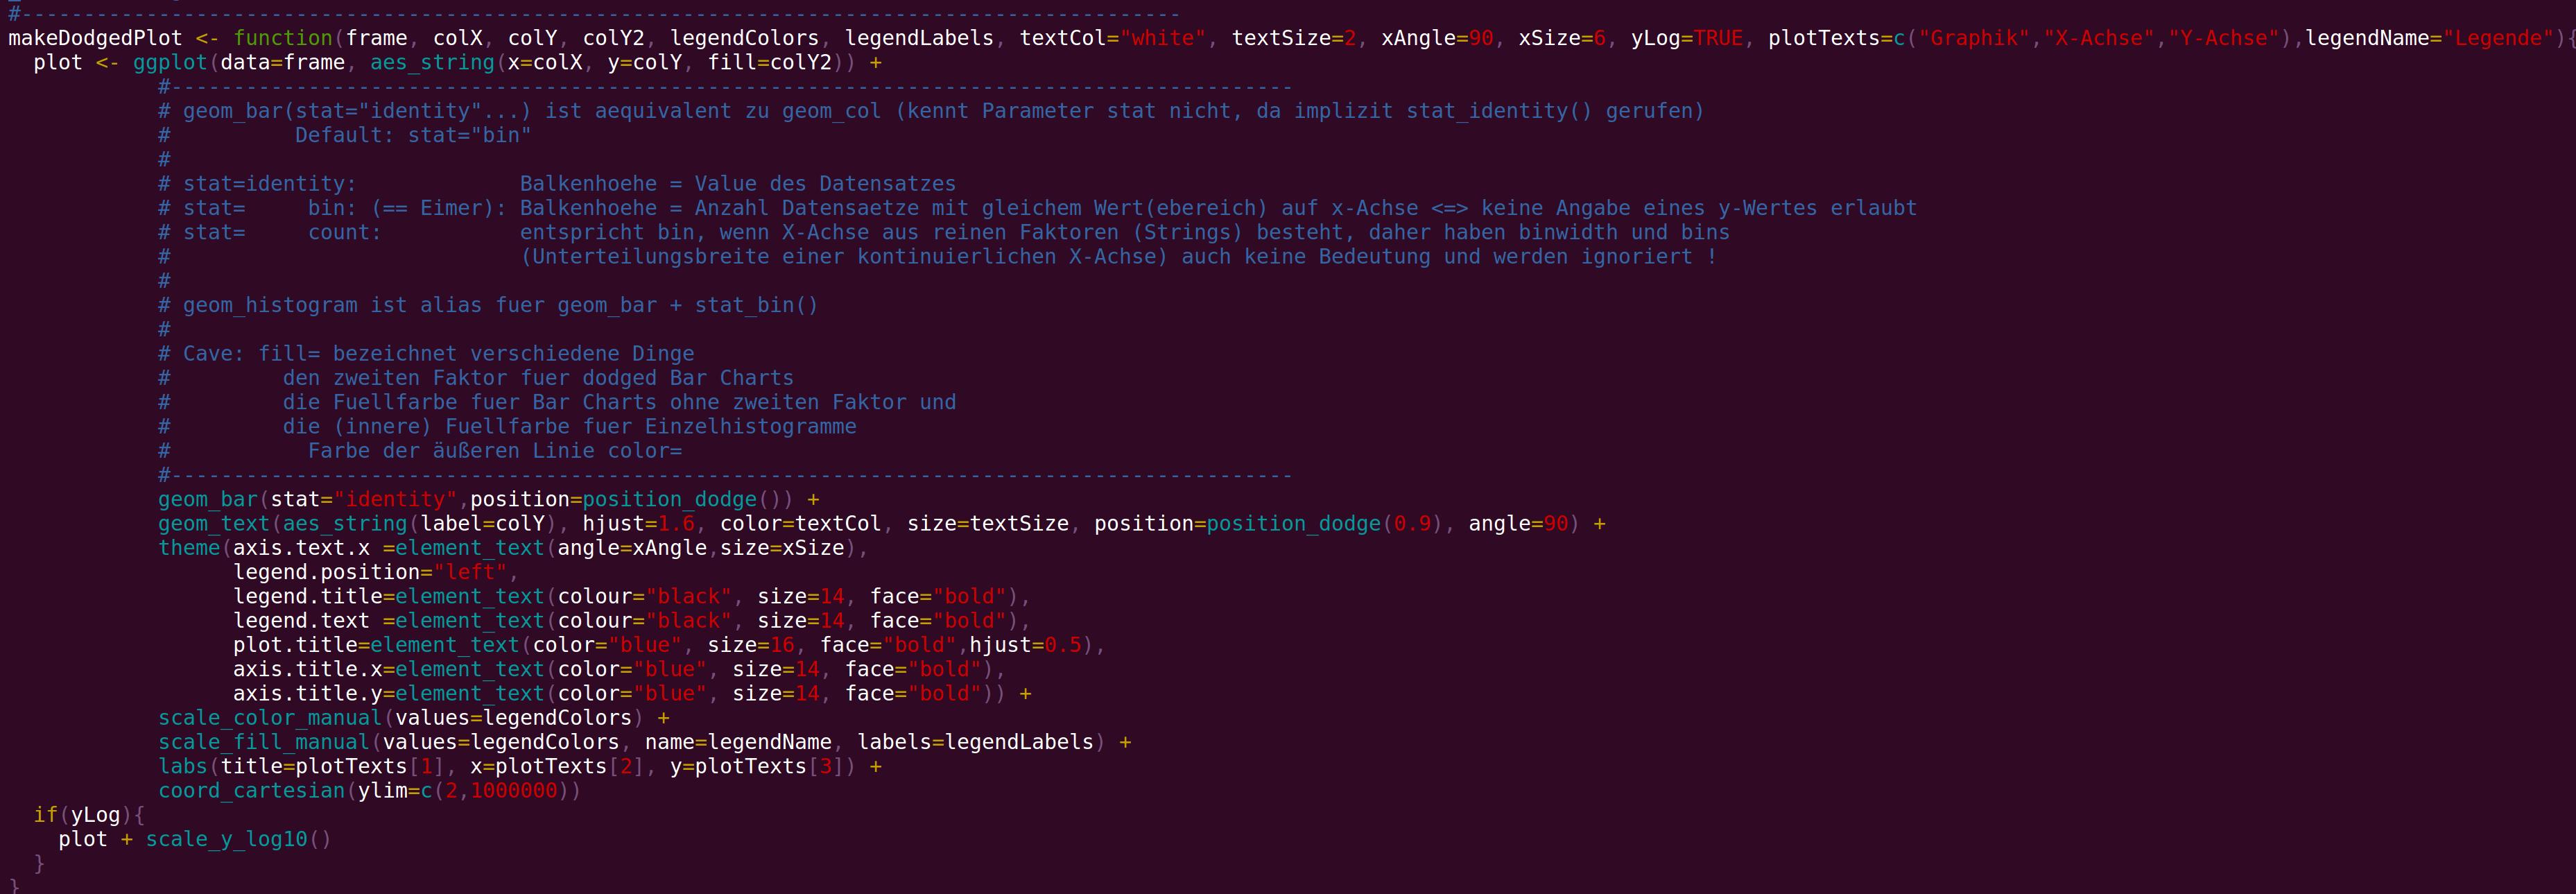Screen dimensions: 2576x894
Task: Click the legend.position "left" string
Action: tap(470, 572)
